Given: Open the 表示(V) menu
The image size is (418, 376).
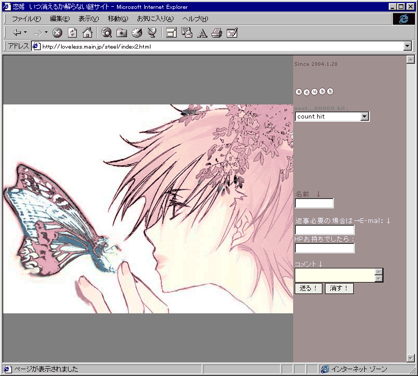Looking at the screenshot, I should click(88, 19).
